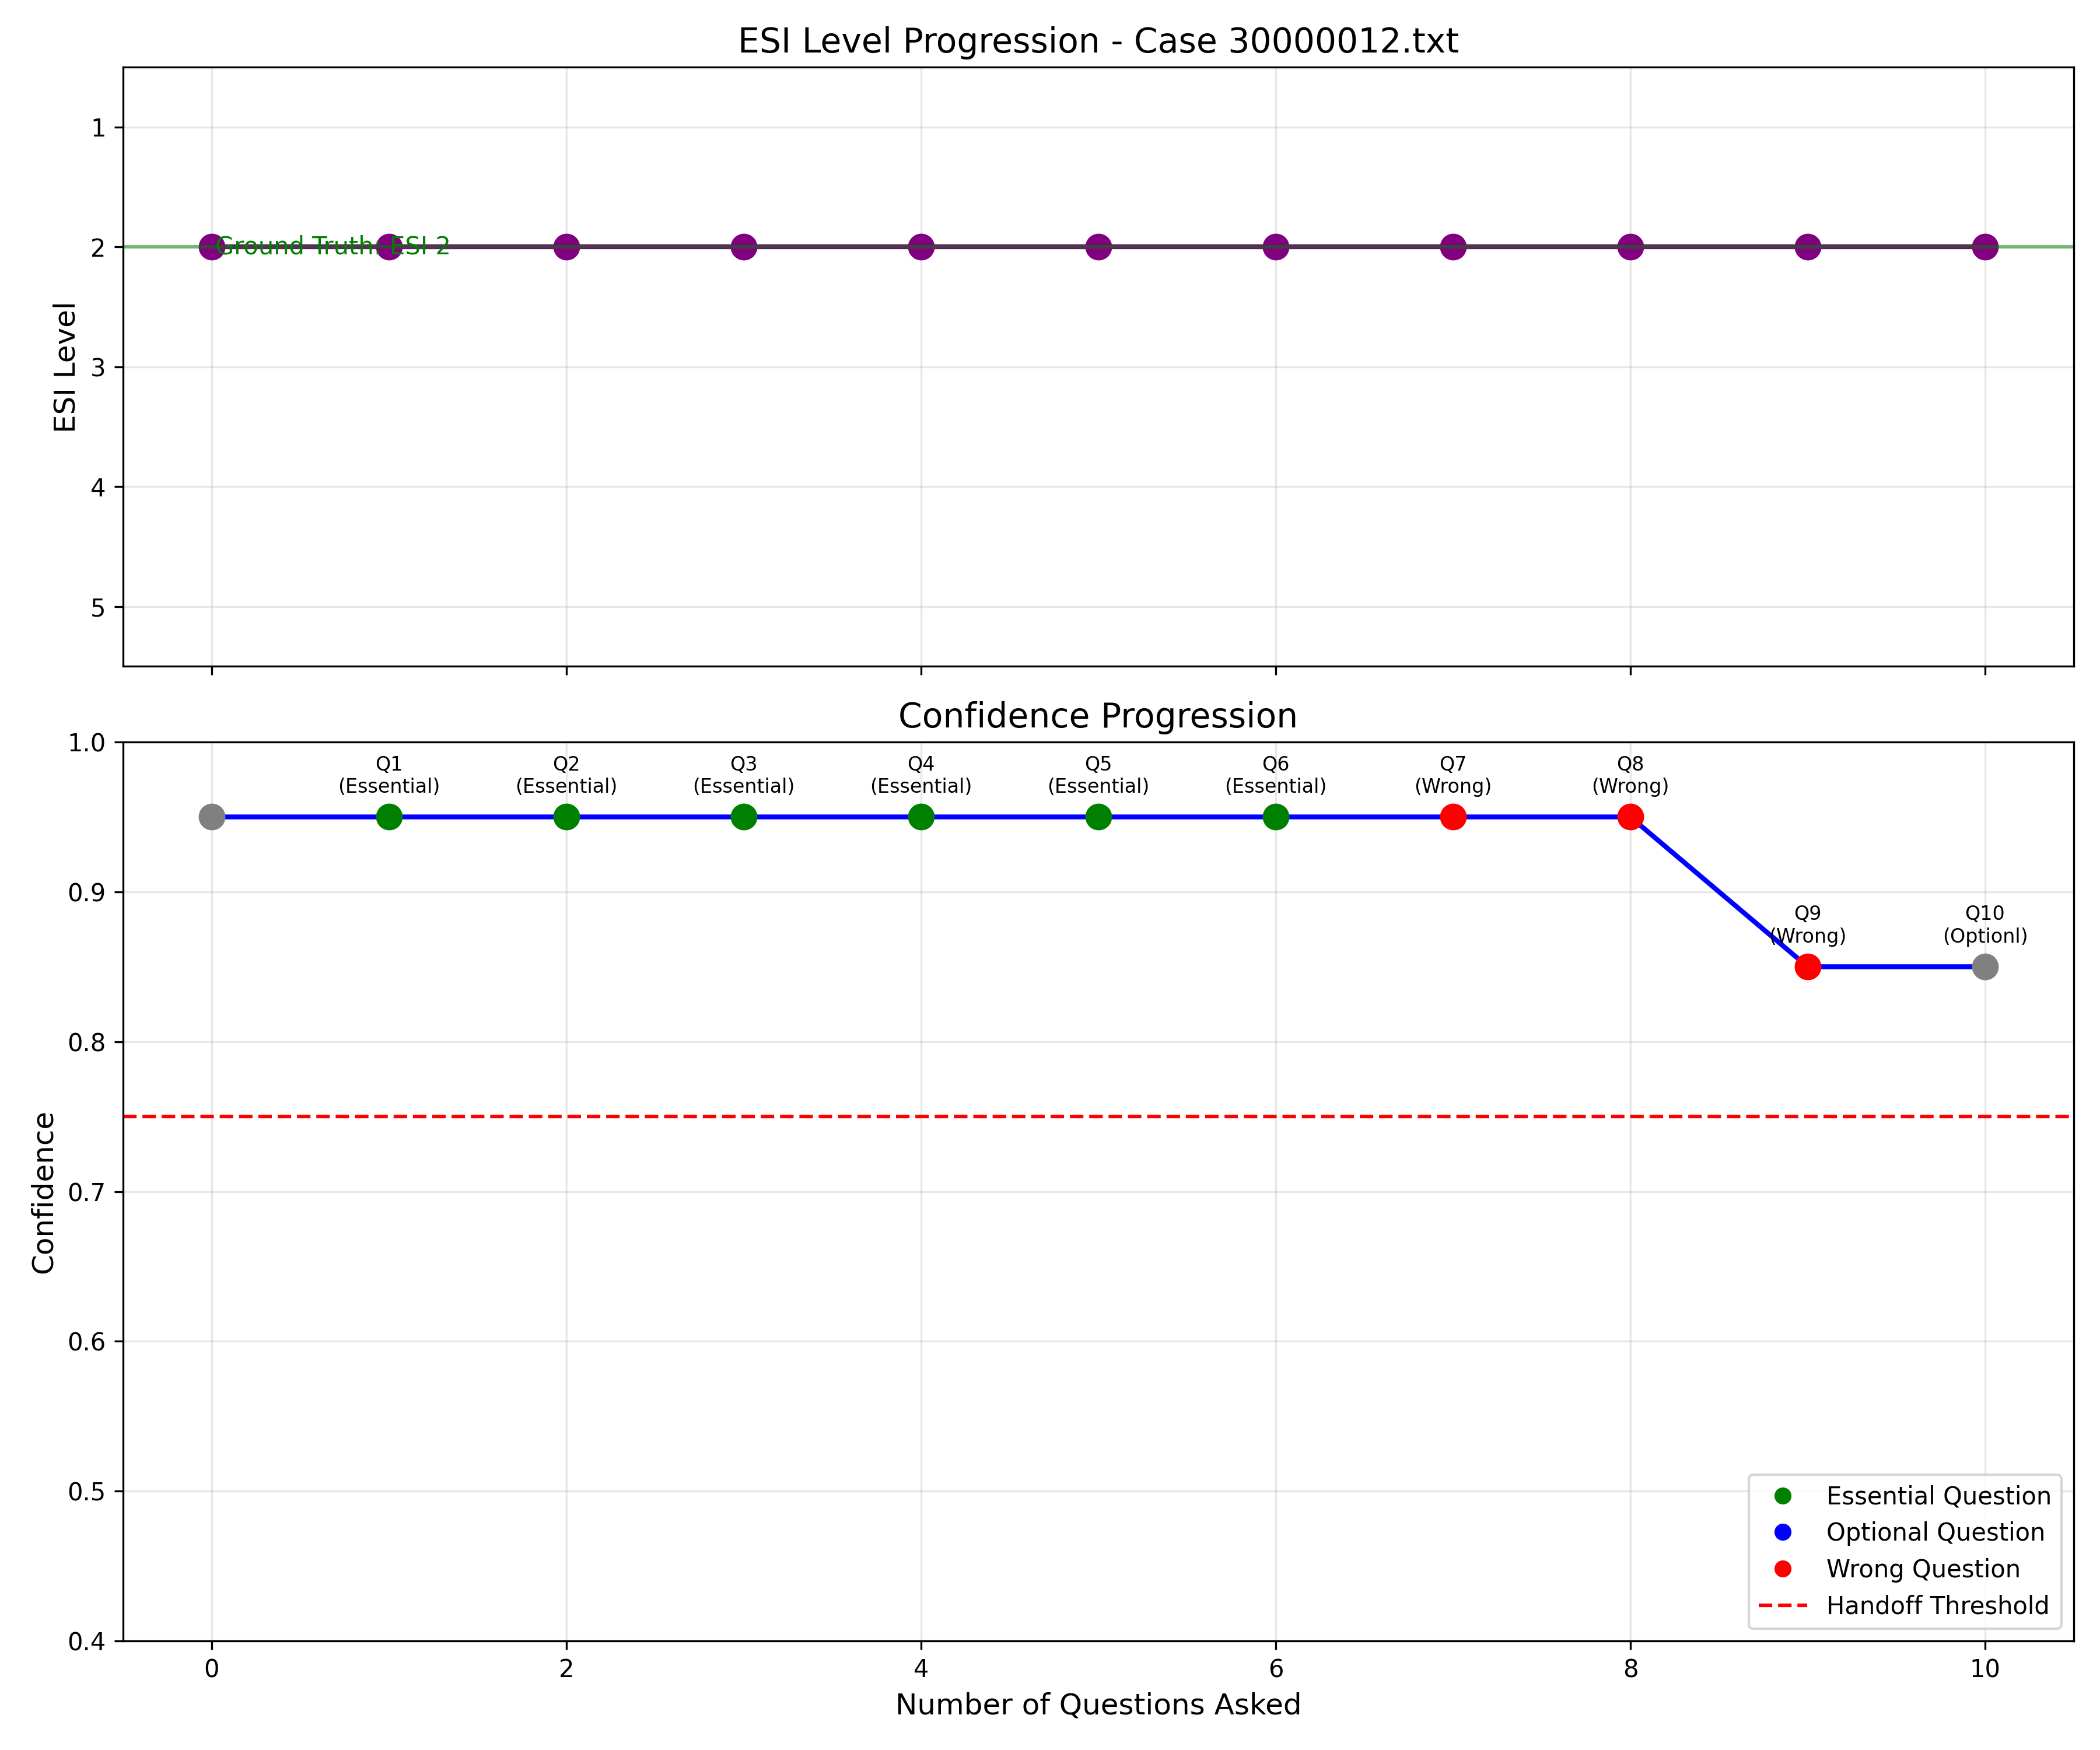The image size is (2100, 1750).
Task: Click the 'Ground Truth: ESI 2' annotation
Action: click(333, 246)
